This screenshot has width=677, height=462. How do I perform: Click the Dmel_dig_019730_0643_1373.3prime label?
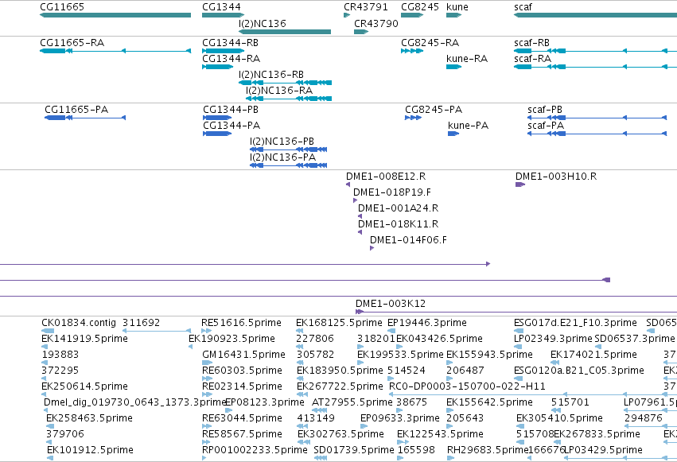point(135,402)
